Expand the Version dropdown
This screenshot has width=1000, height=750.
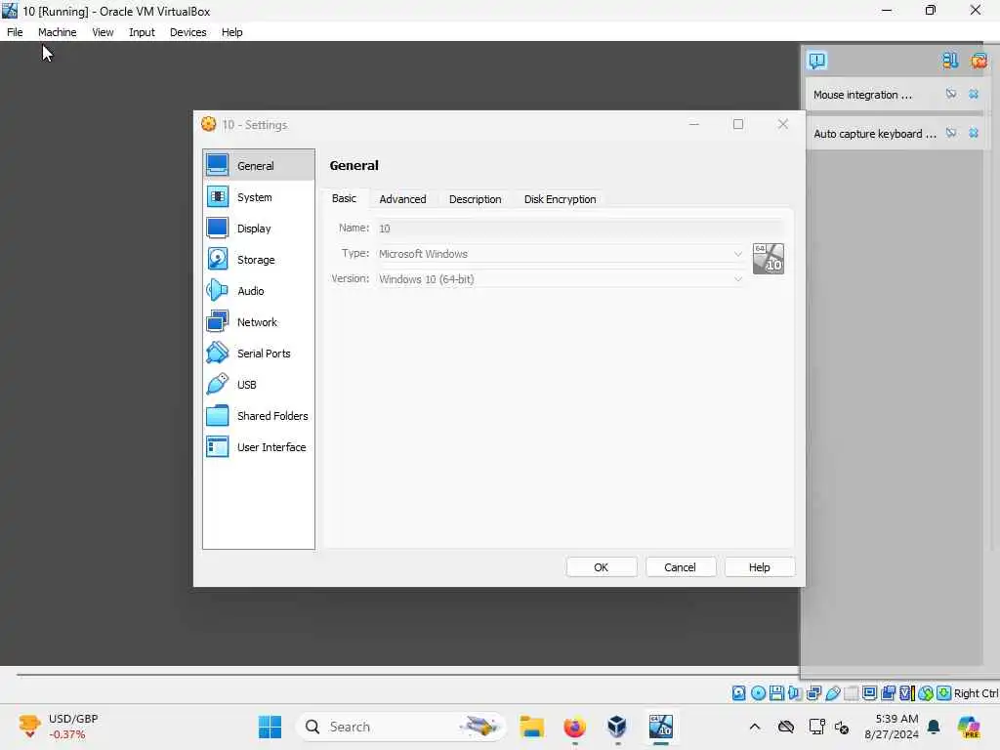pyautogui.click(x=738, y=279)
